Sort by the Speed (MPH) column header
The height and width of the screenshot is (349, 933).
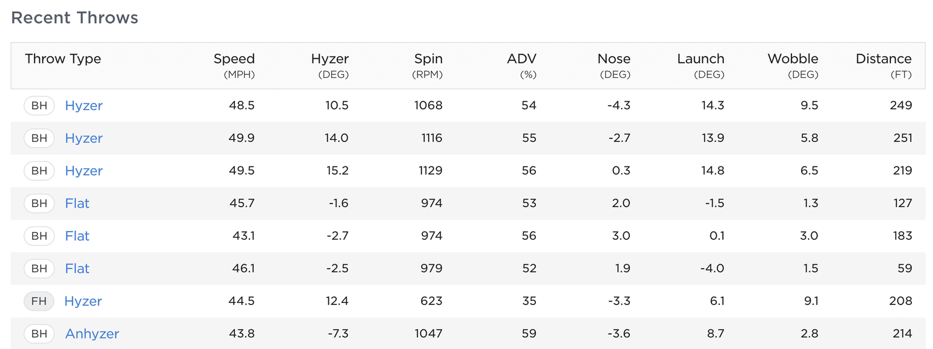coord(234,59)
